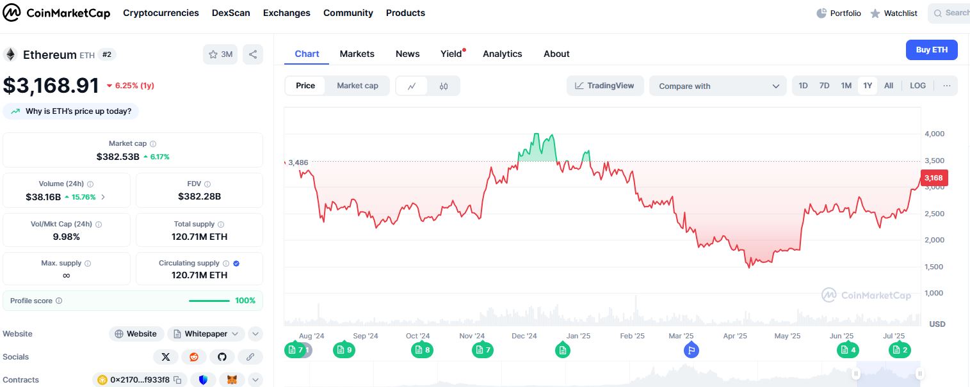This screenshot has height=387, width=970.
Task: Click the Market cap info icon
Action: click(x=153, y=144)
